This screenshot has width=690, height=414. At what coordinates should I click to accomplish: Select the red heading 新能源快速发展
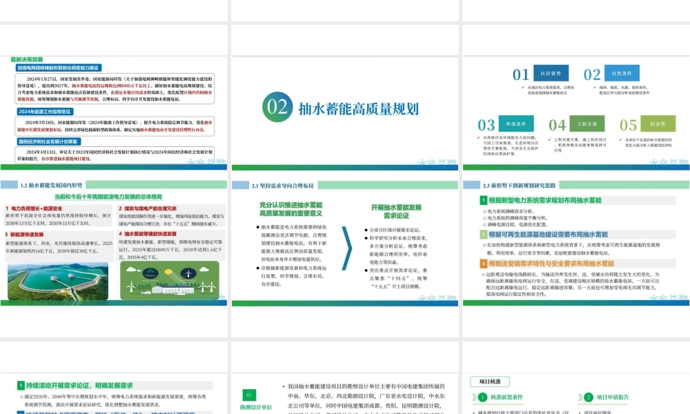(x=27, y=235)
